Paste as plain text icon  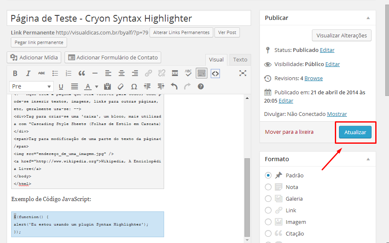(x=107, y=87)
